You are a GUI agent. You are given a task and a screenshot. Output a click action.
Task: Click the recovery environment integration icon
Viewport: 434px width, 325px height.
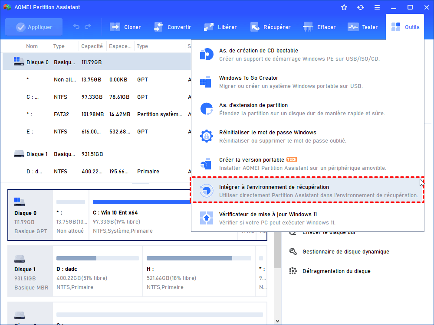pos(207,191)
